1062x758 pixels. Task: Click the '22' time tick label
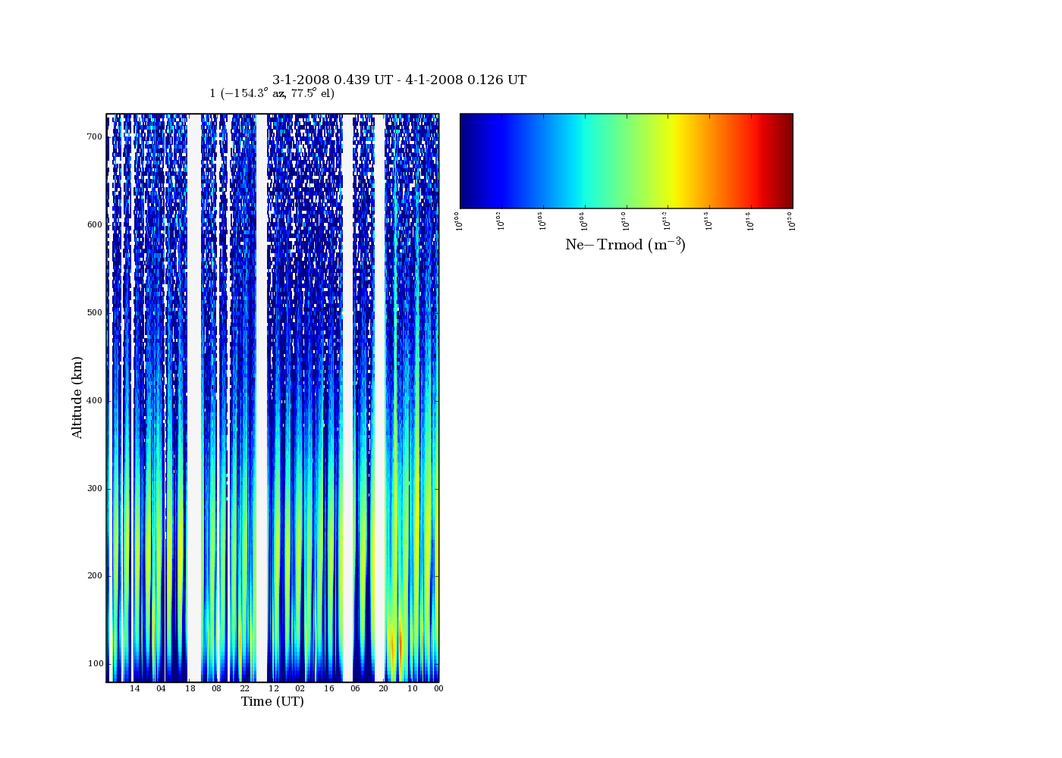tap(244, 688)
